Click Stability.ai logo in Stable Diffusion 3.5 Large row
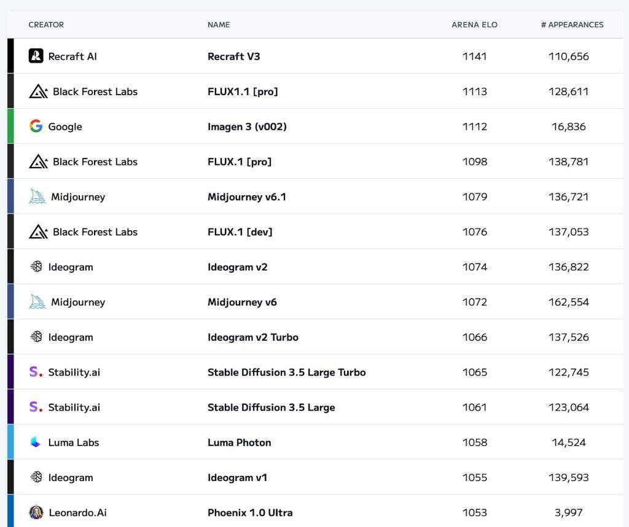Image resolution: width=629 pixels, height=527 pixels. pyautogui.click(x=36, y=407)
